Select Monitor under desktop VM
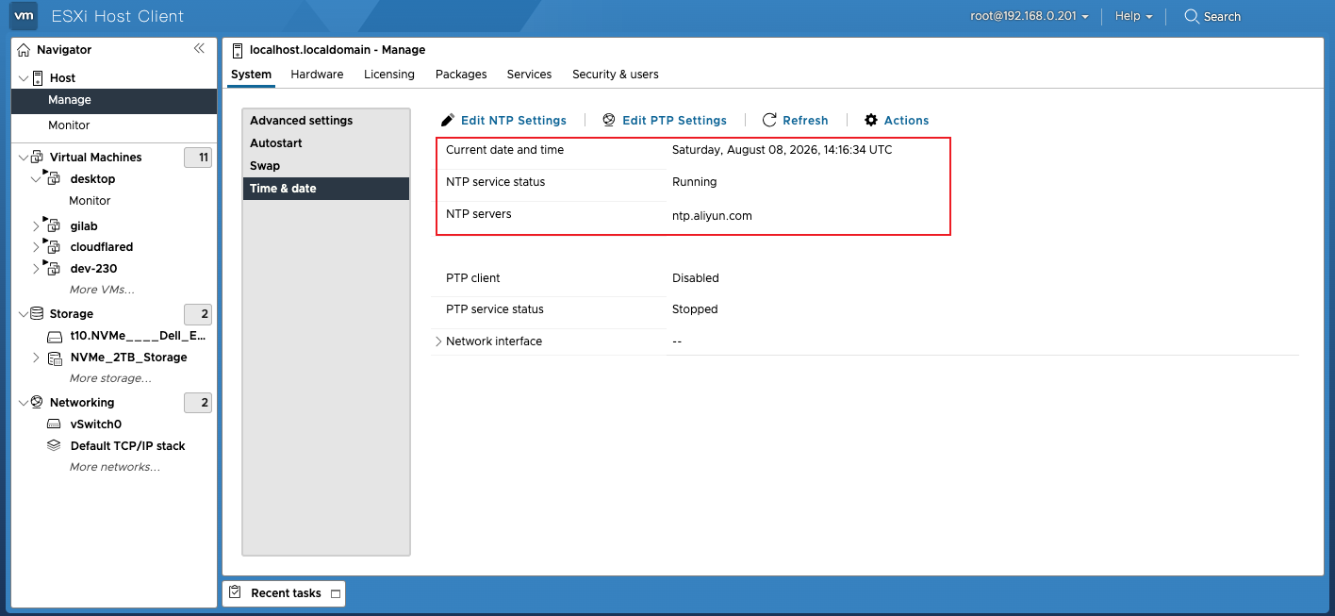The width and height of the screenshot is (1335, 616). pos(90,201)
